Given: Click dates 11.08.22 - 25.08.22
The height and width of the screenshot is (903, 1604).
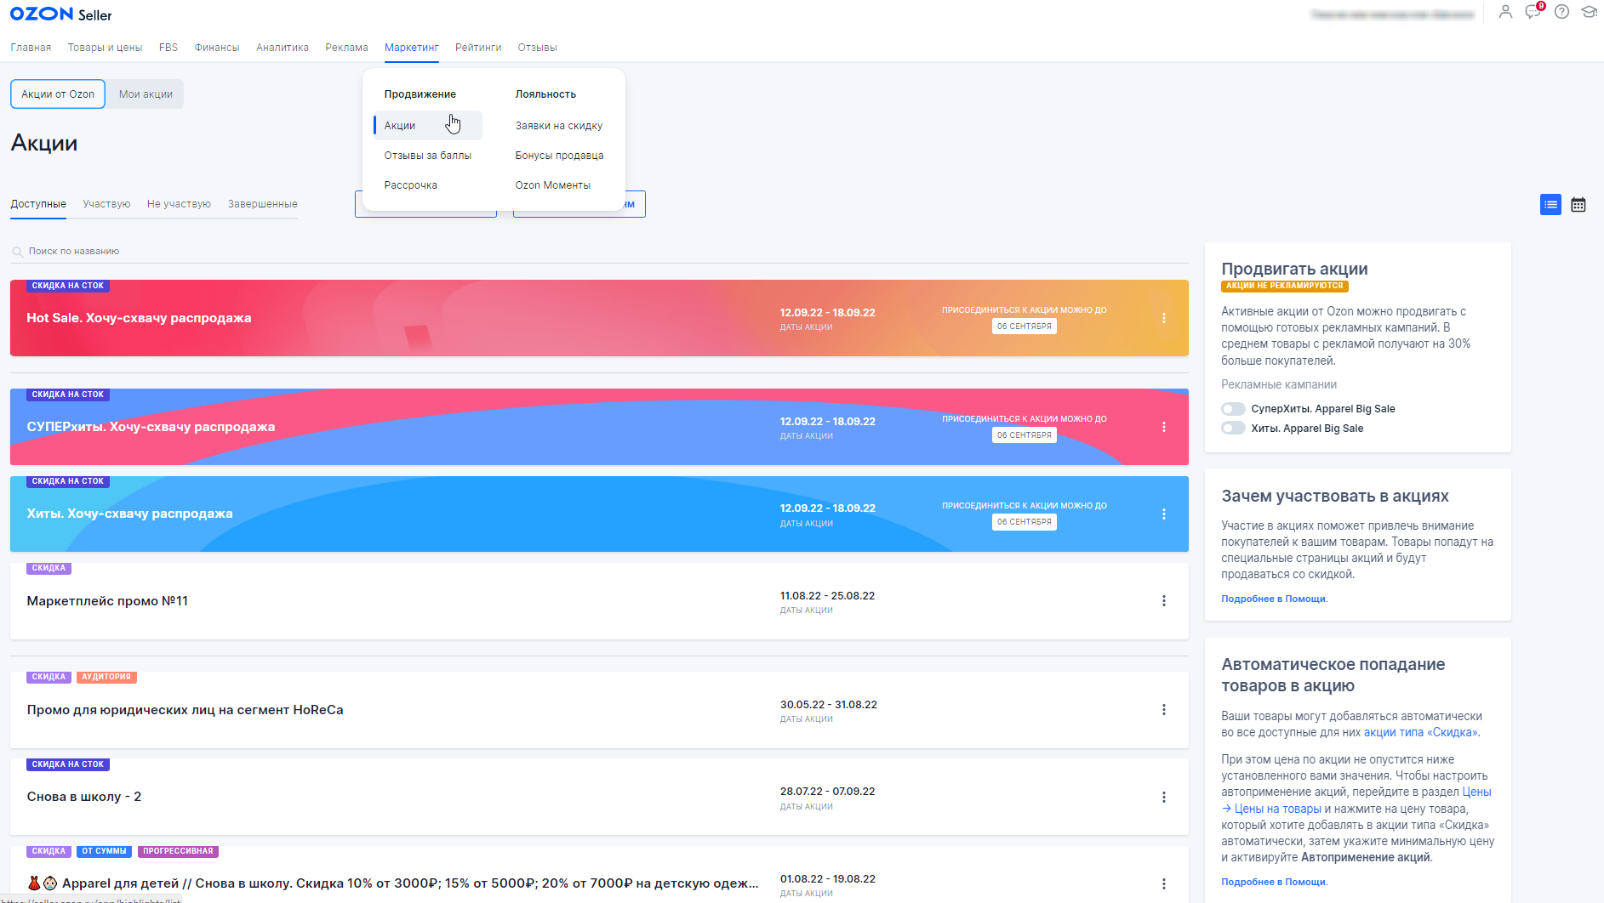Looking at the screenshot, I should [x=827, y=596].
